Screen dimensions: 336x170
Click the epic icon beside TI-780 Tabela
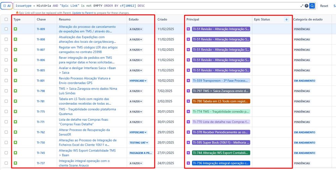click(x=188, y=101)
